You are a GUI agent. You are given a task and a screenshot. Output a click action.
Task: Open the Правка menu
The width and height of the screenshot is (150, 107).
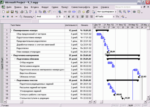[x=18, y=7]
